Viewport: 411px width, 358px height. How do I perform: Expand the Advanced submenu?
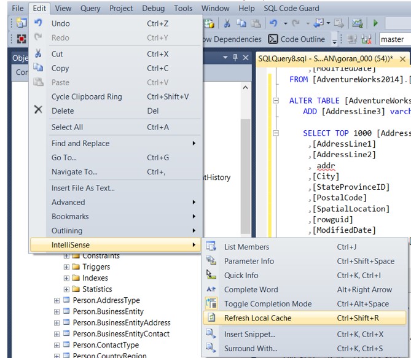click(x=115, y=202)
